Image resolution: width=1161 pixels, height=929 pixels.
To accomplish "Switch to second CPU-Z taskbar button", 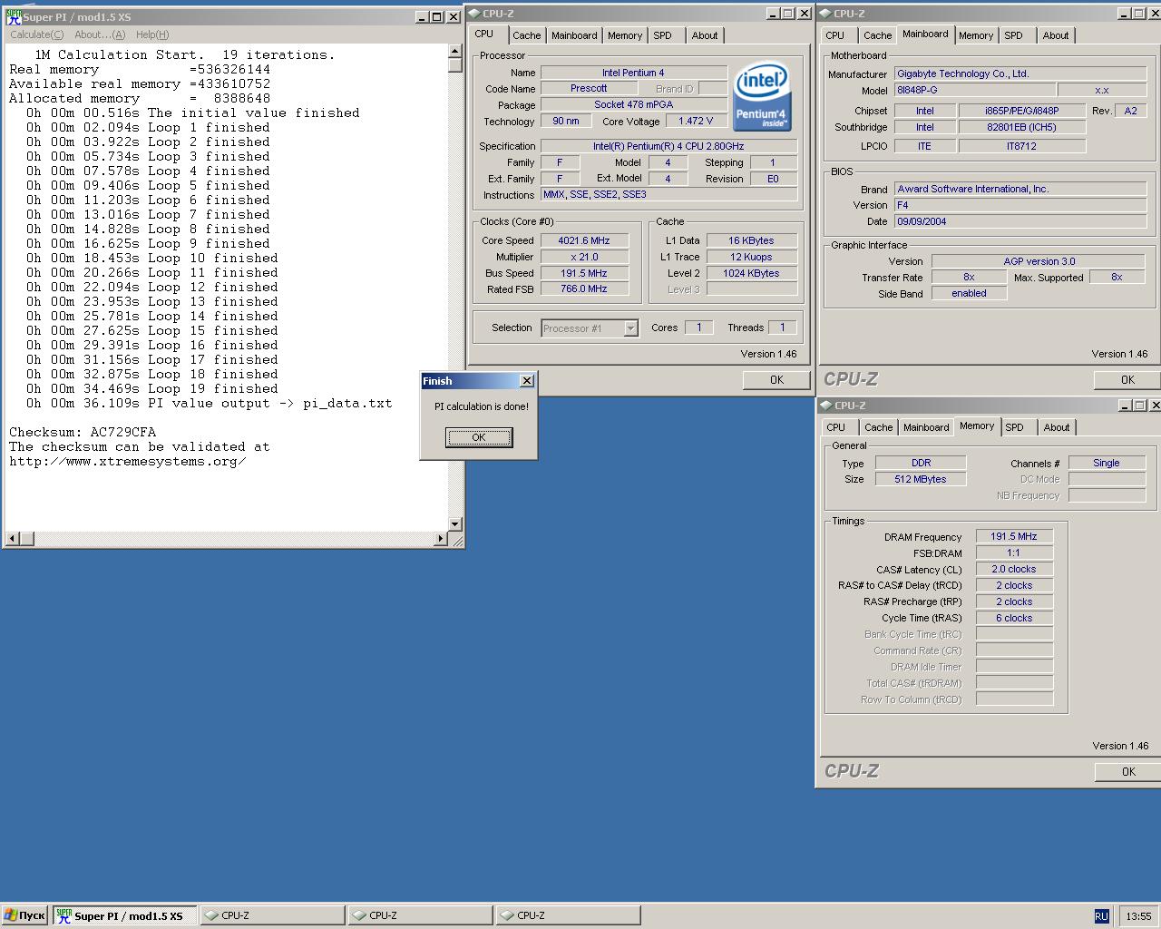I will (x=421, y=916).
